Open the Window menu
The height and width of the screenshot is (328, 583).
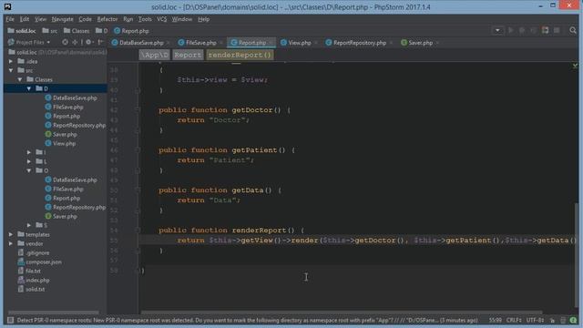182,19
